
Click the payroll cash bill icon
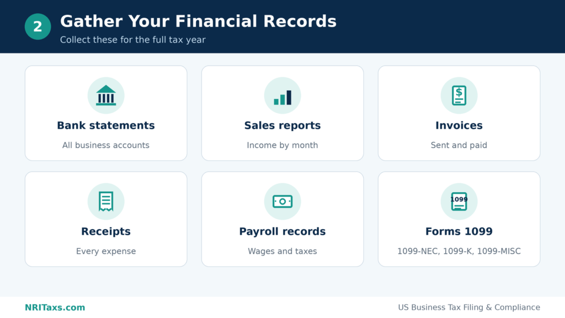pyautogui.click(x=282, y=202)
